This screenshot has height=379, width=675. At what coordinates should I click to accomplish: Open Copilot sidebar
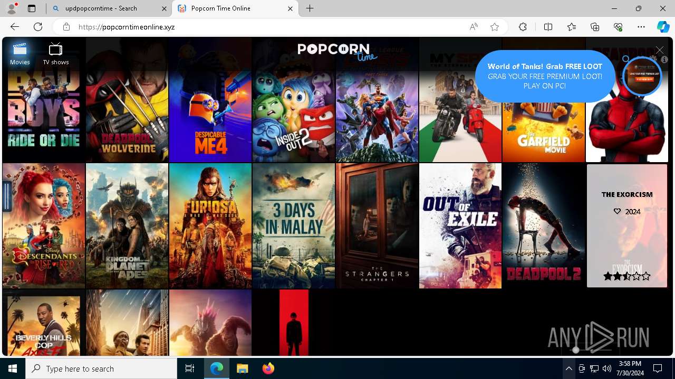[x=663, y=27]
